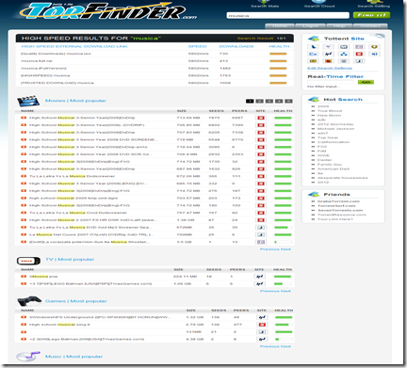The width and height of the screenshot is (407, 368).
Task: Switch to the Home tab
Action: (x=280, y=26)
